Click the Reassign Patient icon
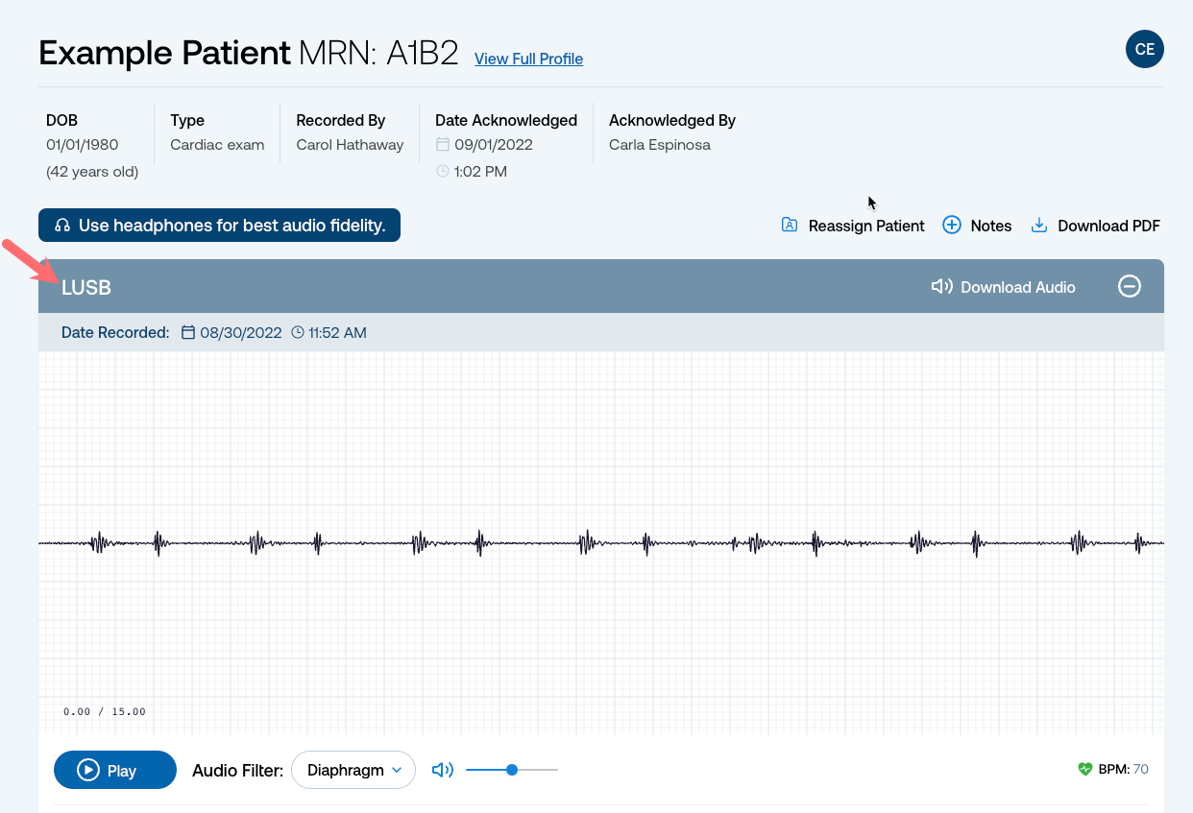The image size is (1193, 813). (790, 226)
